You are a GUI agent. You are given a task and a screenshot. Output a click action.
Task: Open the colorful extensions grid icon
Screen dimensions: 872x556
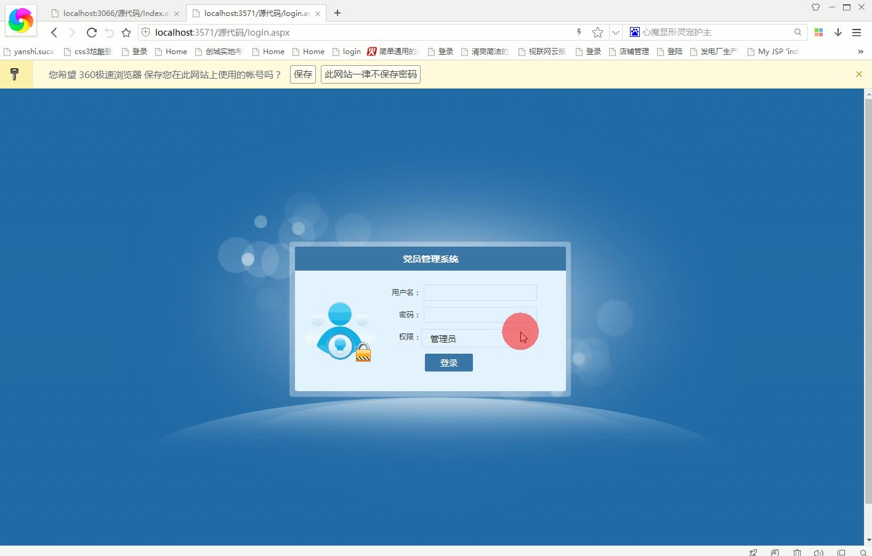pyautogui.click(x=819, y=32)
